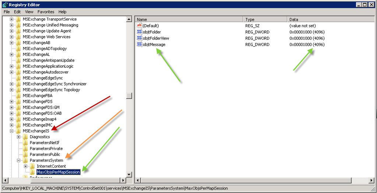The image size is (377, 193).
Task: Collapse the MSExchangeIS tree node
Action: [x=11, y=131]
